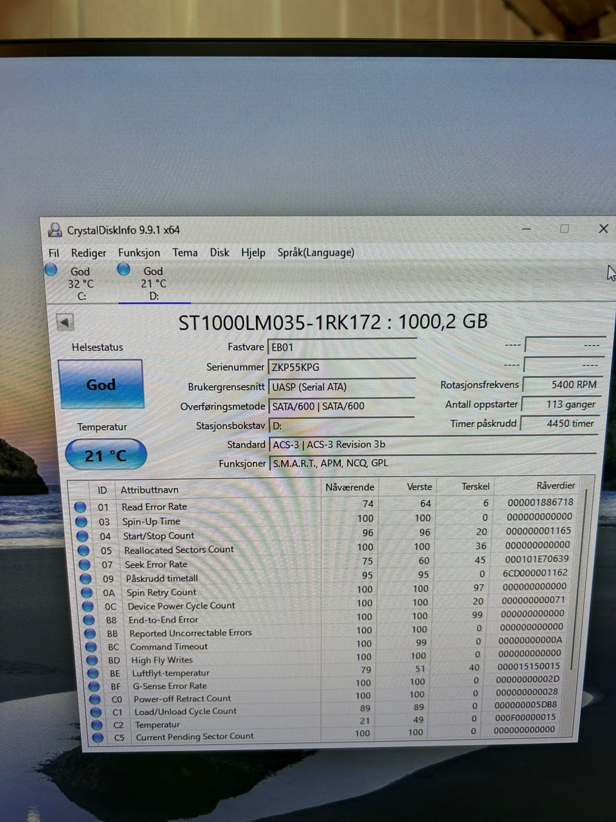Click the Current Pending Sector Count status circle
This screenshot has width=616, height=822.
[98, 738]
